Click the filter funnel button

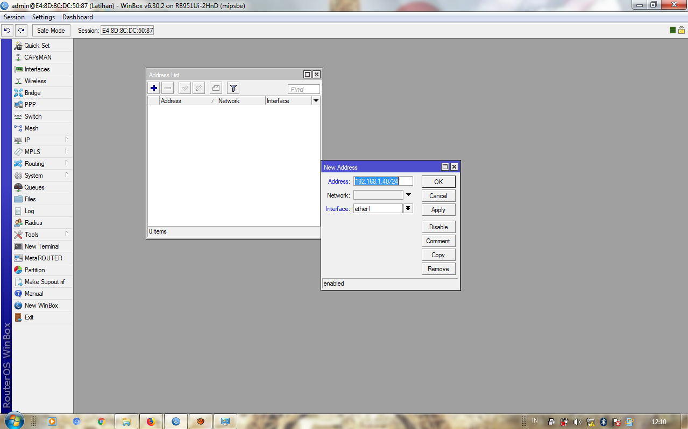(x=233, y=88)
